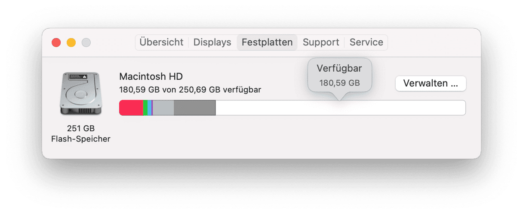The image size is (523, 214).
Task: Click the light gray storage bar segment
Action: tap(163, 108)
